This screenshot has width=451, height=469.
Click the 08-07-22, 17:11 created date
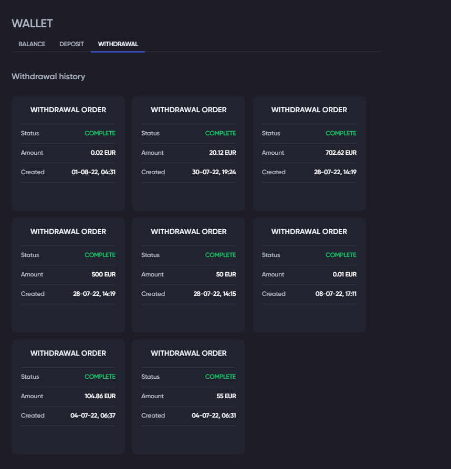335,294
